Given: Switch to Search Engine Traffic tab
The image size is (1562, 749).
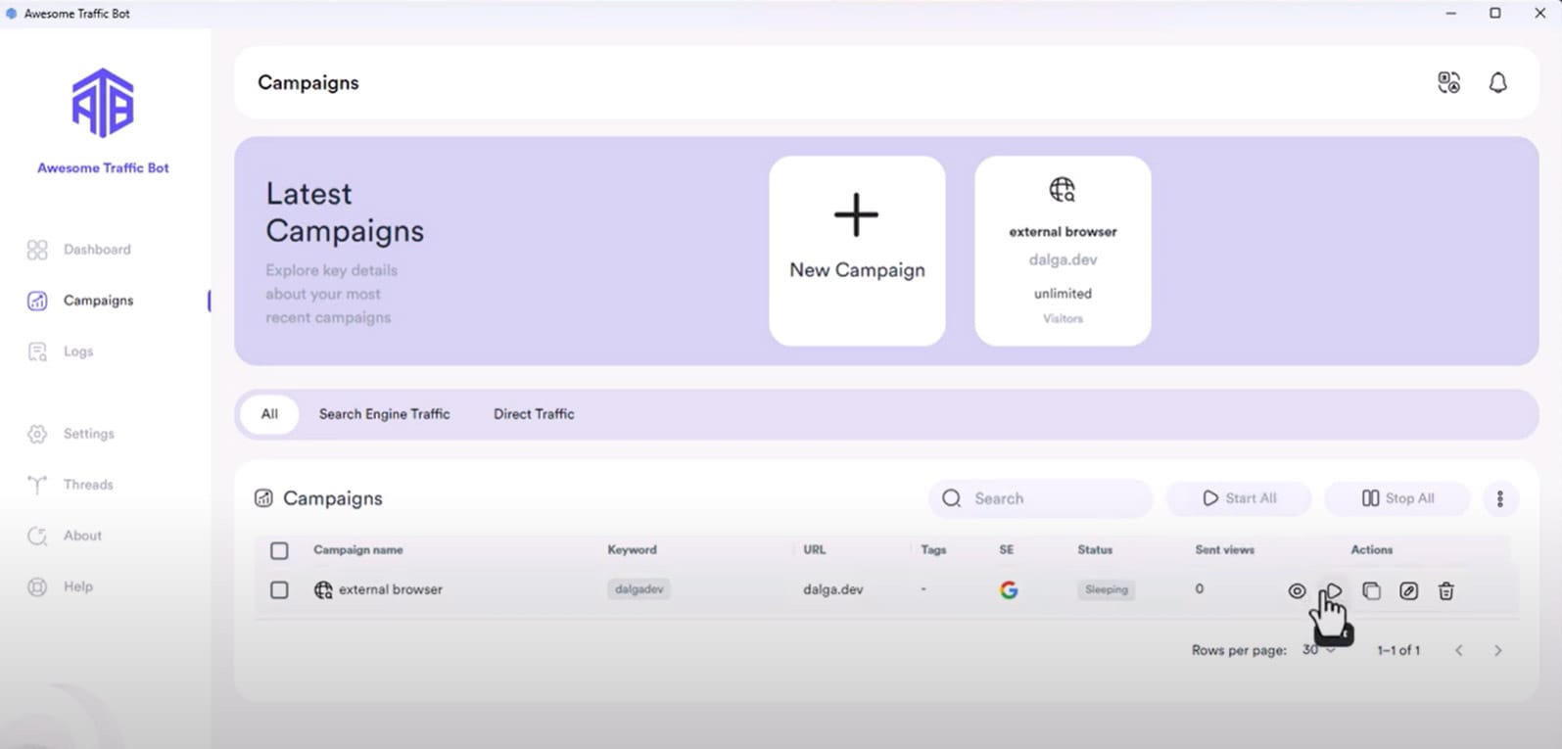Looking at the screenshot, I should coord(384,414).
